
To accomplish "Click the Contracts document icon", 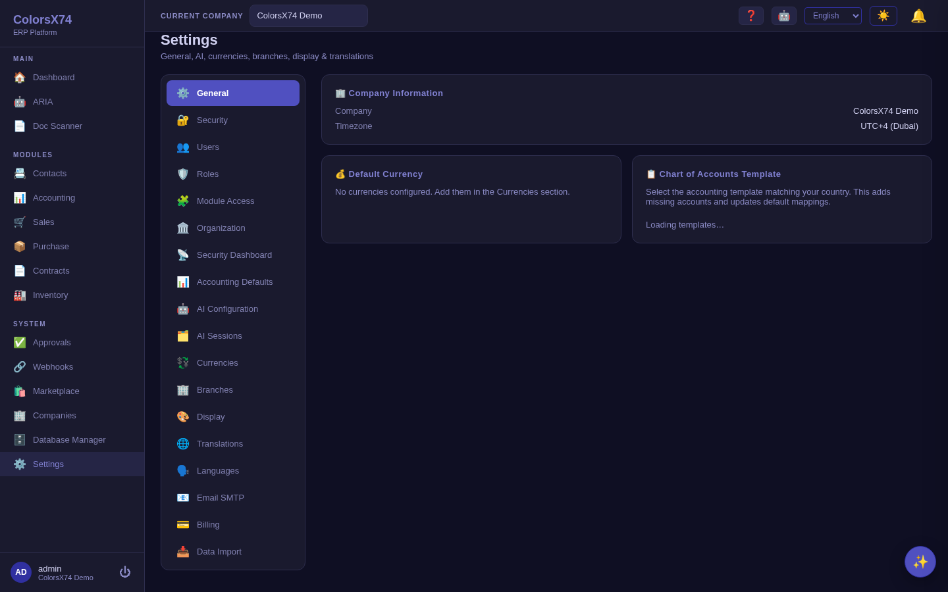I will click(20, 271).
